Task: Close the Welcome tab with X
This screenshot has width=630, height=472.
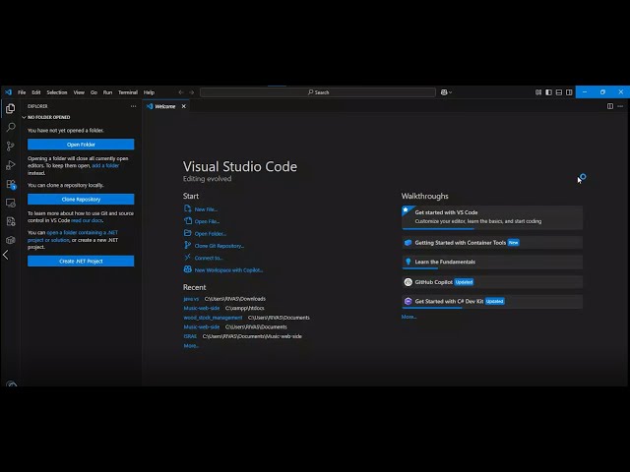Action: pyautogui.click(x=184, y=106)
